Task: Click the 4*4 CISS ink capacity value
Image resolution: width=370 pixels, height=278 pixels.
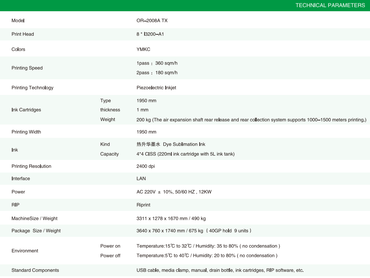Action: pyautogui.click(x=185, y=154)
